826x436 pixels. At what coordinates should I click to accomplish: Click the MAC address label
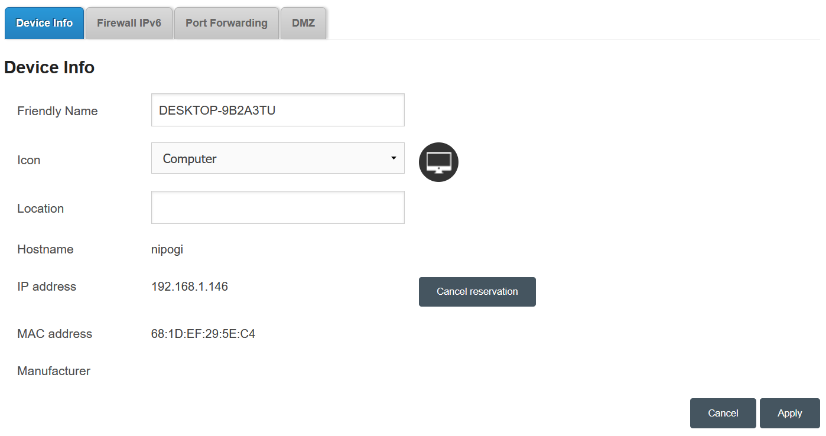coord(55,334)
